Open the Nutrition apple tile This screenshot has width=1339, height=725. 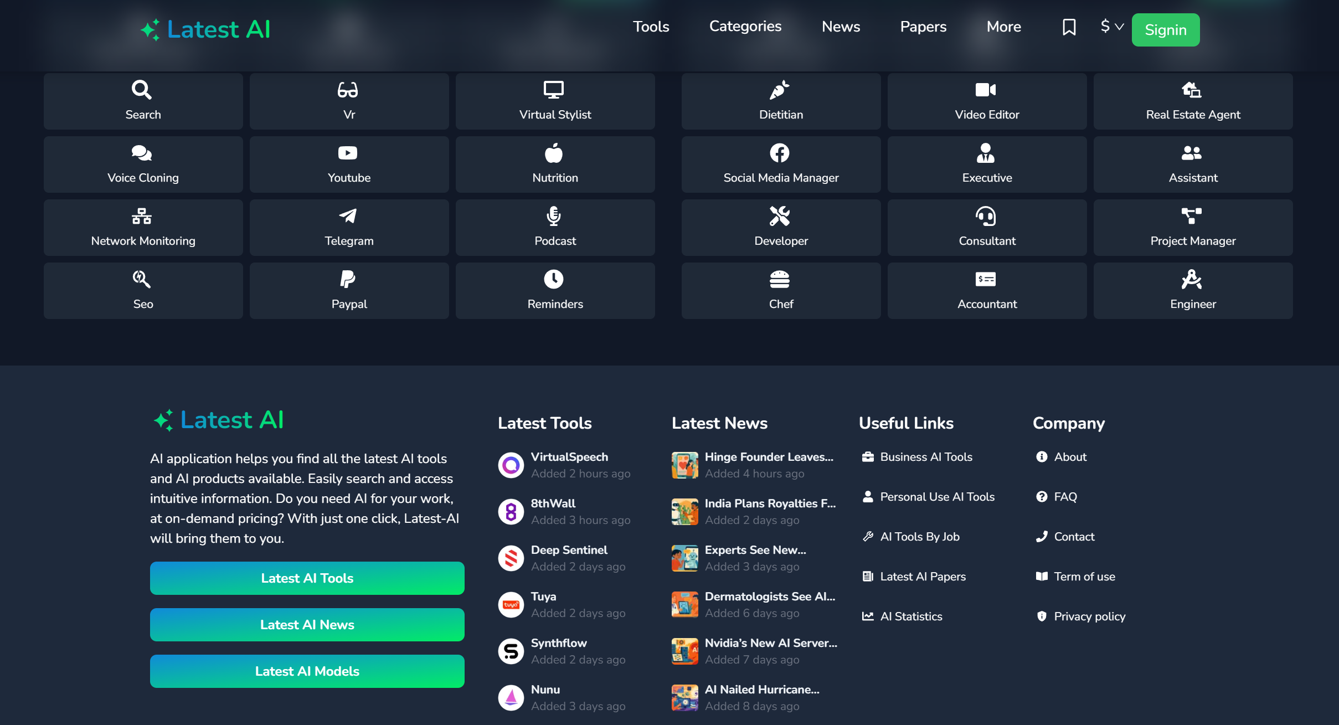click(555, 164)
